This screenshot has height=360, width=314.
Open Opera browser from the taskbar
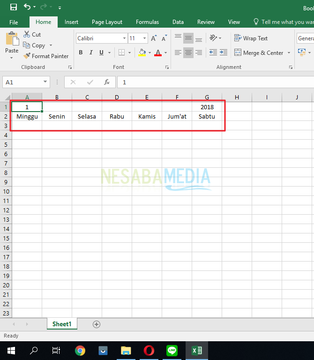(149, 351)
